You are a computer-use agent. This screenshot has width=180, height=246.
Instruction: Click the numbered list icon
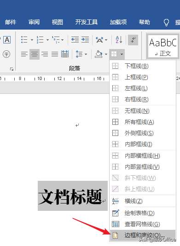(40, 40)
